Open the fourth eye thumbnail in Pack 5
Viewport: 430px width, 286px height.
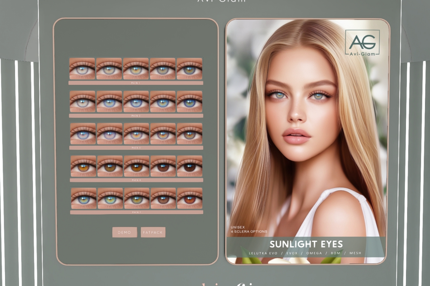pyautogui.click(x=163, y=198)
